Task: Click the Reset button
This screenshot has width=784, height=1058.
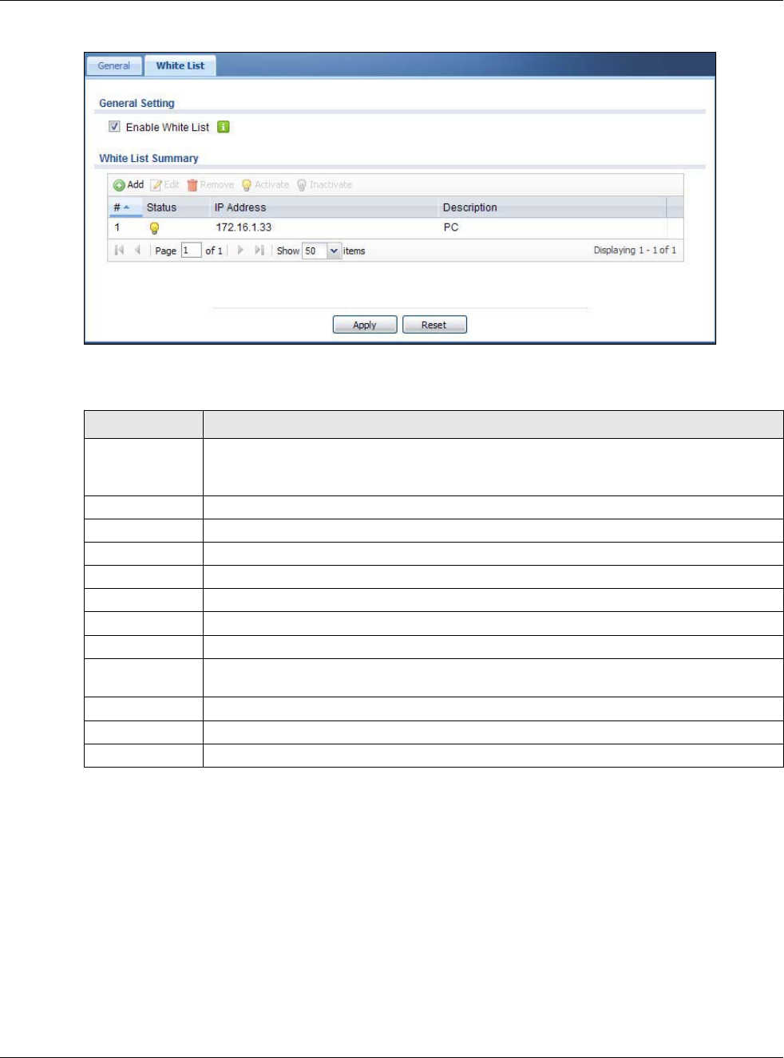Action: [434, 325]
